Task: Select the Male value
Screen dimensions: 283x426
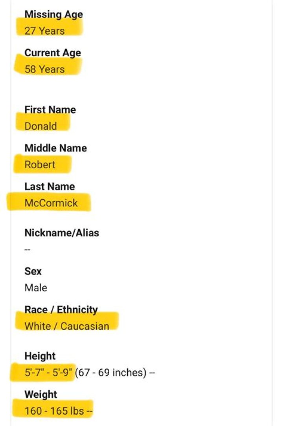Action: (x=36, y=288)
